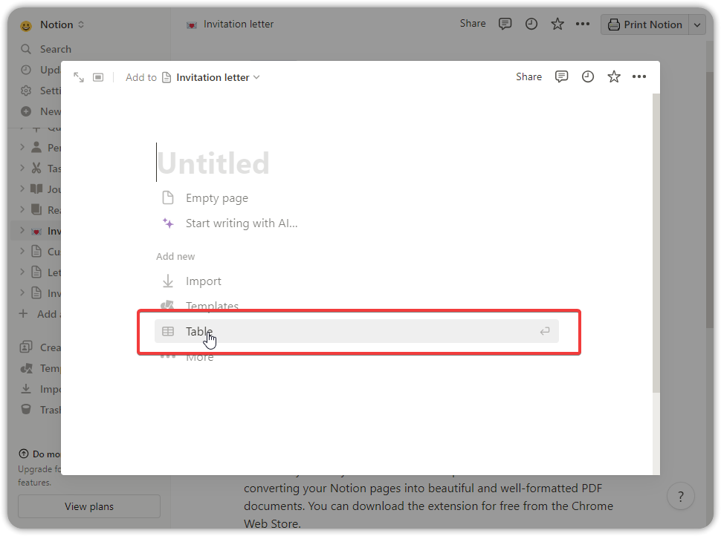Expand the Invitation item in the sidebar
This screenshot has height=536, width=721.
pyautogui.click(x=22, y=230)
